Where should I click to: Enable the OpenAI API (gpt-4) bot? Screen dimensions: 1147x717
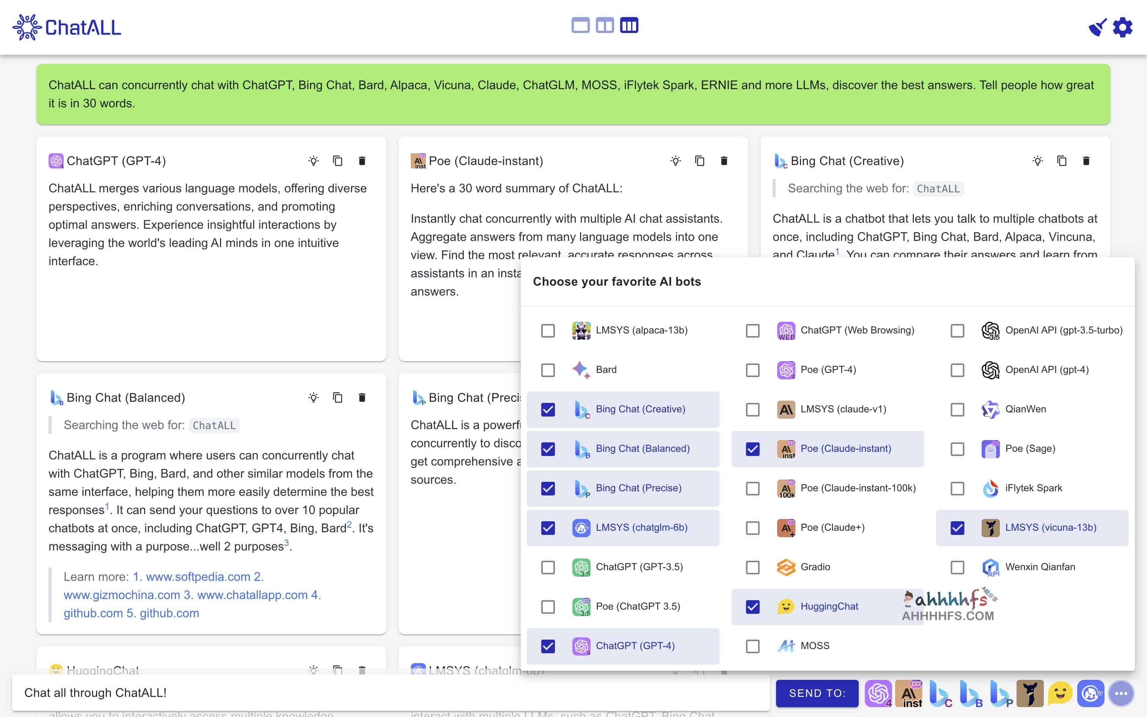[x=957, y=370]
